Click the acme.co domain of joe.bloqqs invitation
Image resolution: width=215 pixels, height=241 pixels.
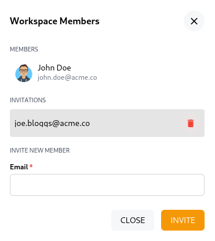[x=75, y=124]
